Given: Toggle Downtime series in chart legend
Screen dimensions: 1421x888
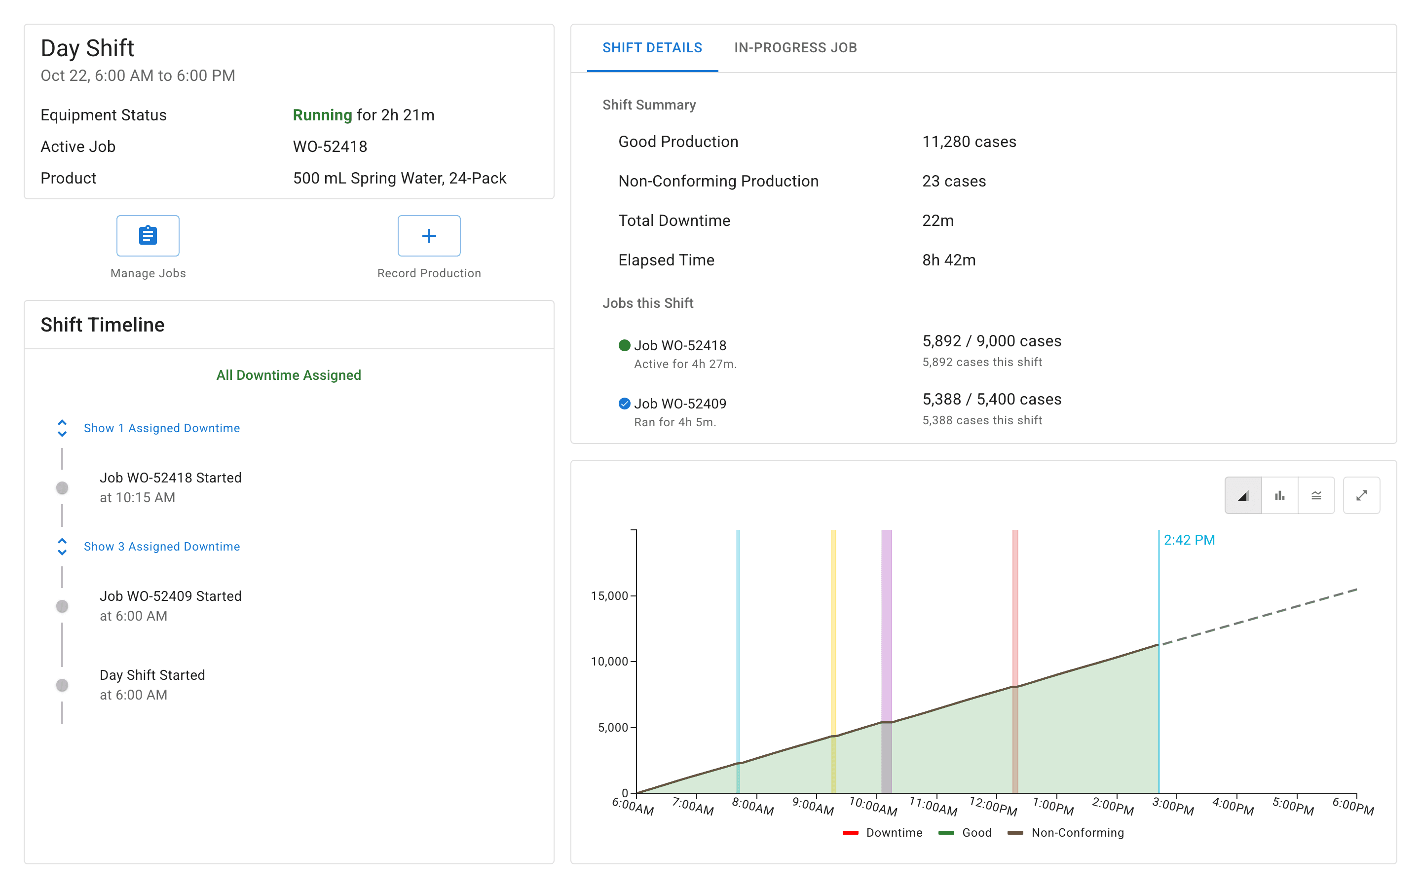Looking at the screenshot, I should click(x=882, y=833).
